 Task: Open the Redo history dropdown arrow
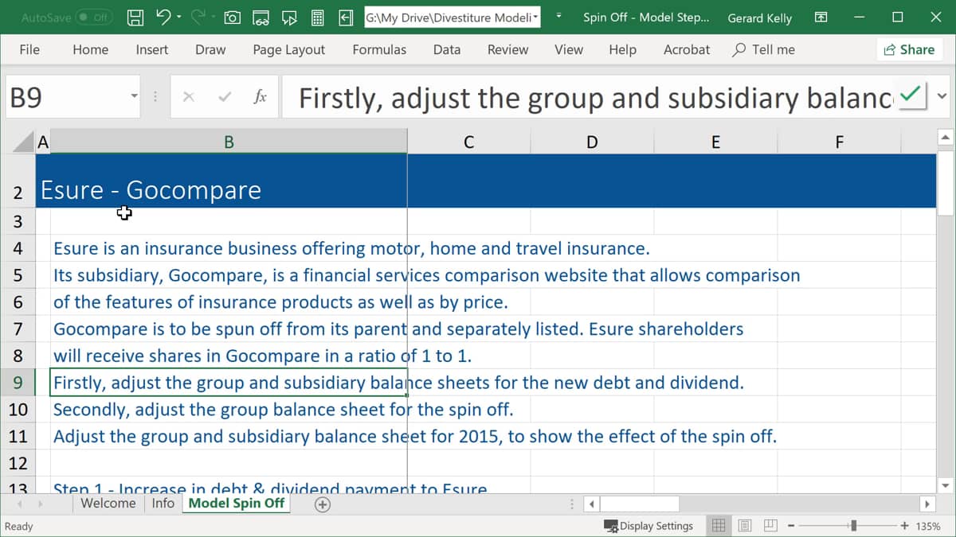point(214,17)
